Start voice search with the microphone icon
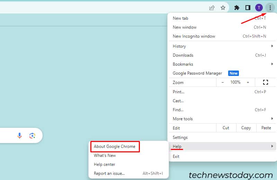The width and height of the screenshot is (277, 180). point(19,135)
